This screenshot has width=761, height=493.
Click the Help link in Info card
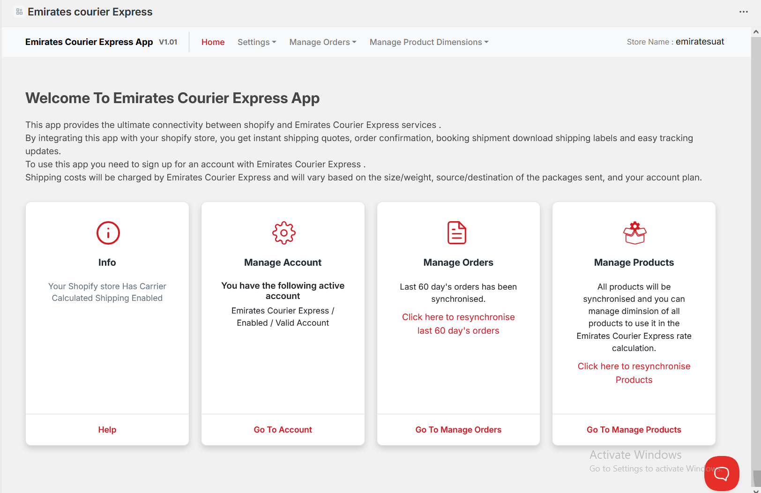coord(107,430)
